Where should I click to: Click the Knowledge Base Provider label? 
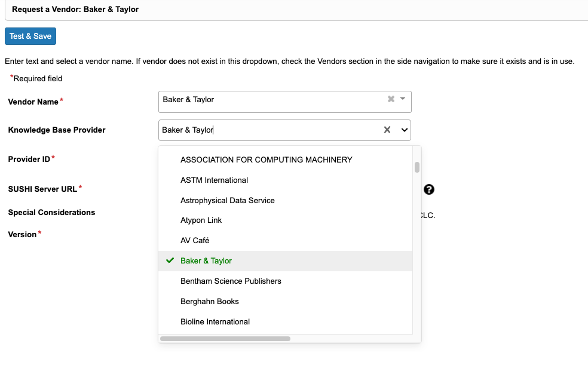click(57, 130)
